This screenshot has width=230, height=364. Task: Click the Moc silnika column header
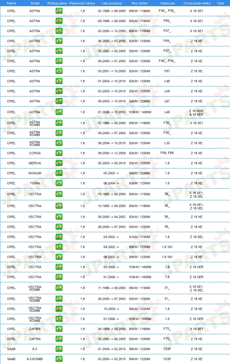140,3
